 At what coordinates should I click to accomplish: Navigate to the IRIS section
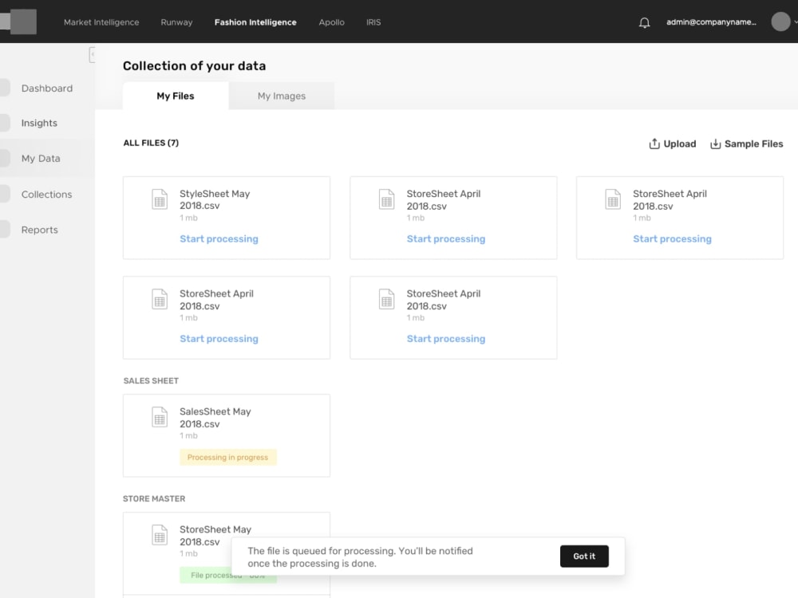coord(373,22)
